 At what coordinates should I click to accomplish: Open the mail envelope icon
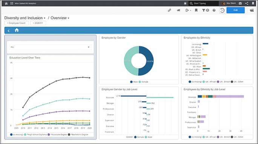click(x=240, y=3)
